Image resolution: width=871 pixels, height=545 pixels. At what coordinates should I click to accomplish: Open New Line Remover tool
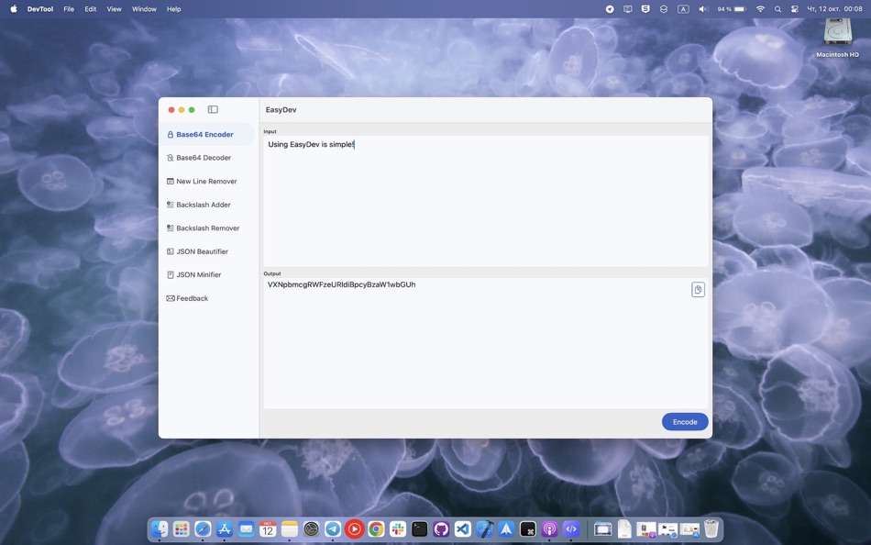pos(206,182)
